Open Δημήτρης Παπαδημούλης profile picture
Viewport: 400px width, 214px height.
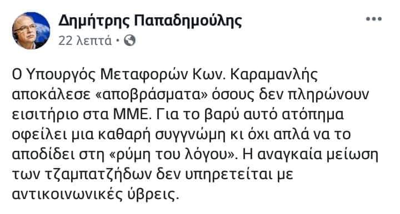31,30
